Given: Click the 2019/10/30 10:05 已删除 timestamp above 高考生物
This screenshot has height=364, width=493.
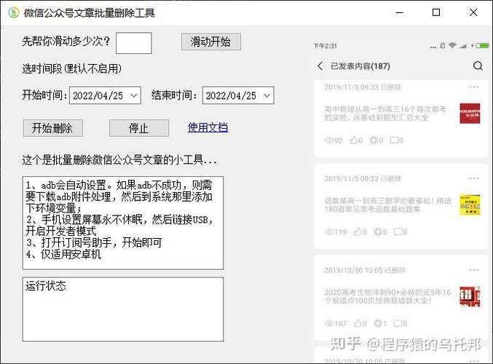Looking at the screenshot, I should click(365, 270).
